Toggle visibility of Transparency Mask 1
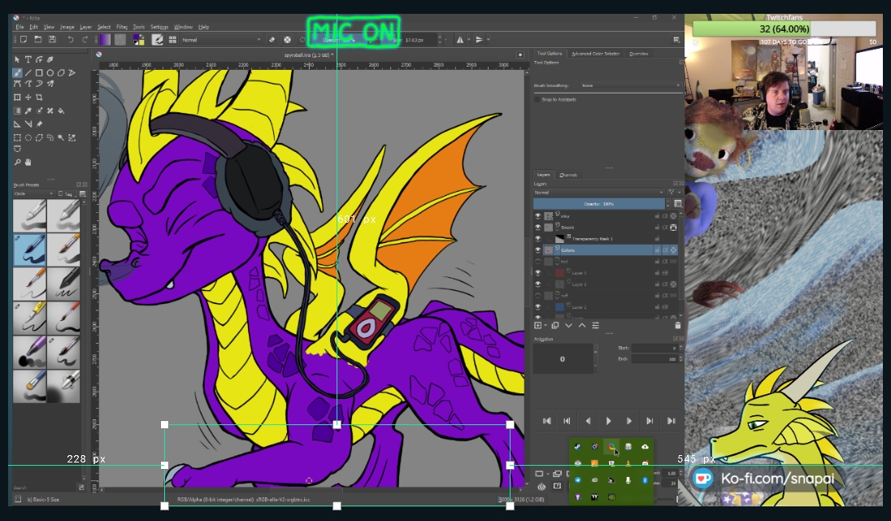Image resolution: width=891 pixels, height=521 pixels. (x=538, y=239)
